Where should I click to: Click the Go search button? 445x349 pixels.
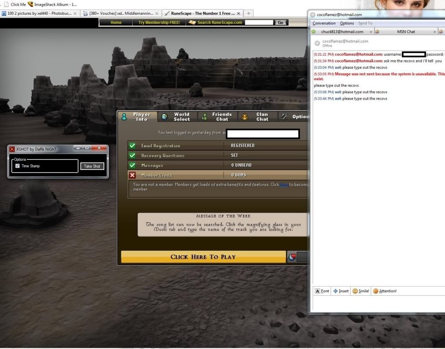coord(281,23)
